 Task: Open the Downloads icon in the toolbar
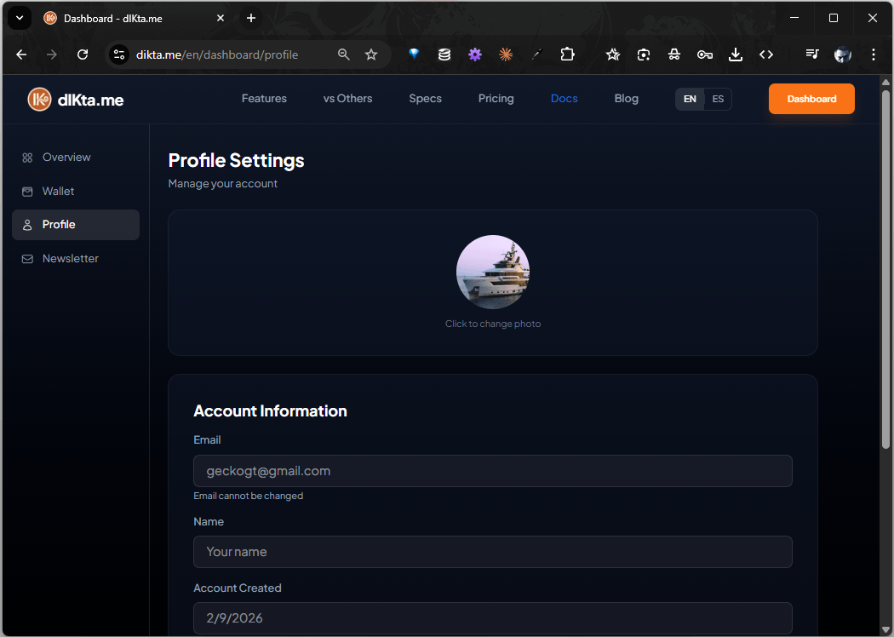(736, 54)
